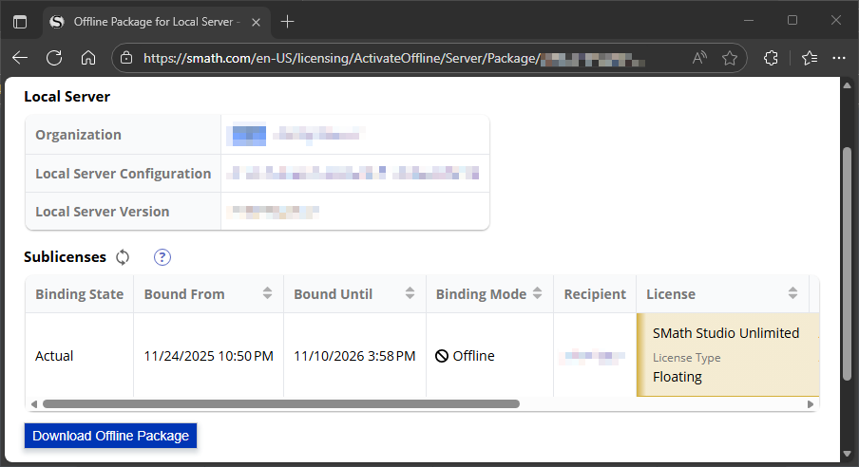The height and width of the screenshot is (467, 859).
Task: Open browser home page icon
Action: pos(88,58)
